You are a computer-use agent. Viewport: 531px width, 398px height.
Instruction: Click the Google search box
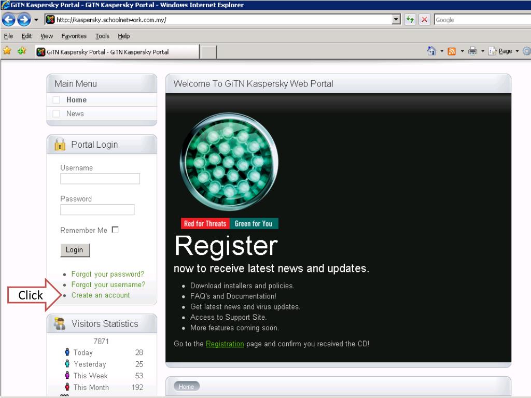click(x=482, y=20)
